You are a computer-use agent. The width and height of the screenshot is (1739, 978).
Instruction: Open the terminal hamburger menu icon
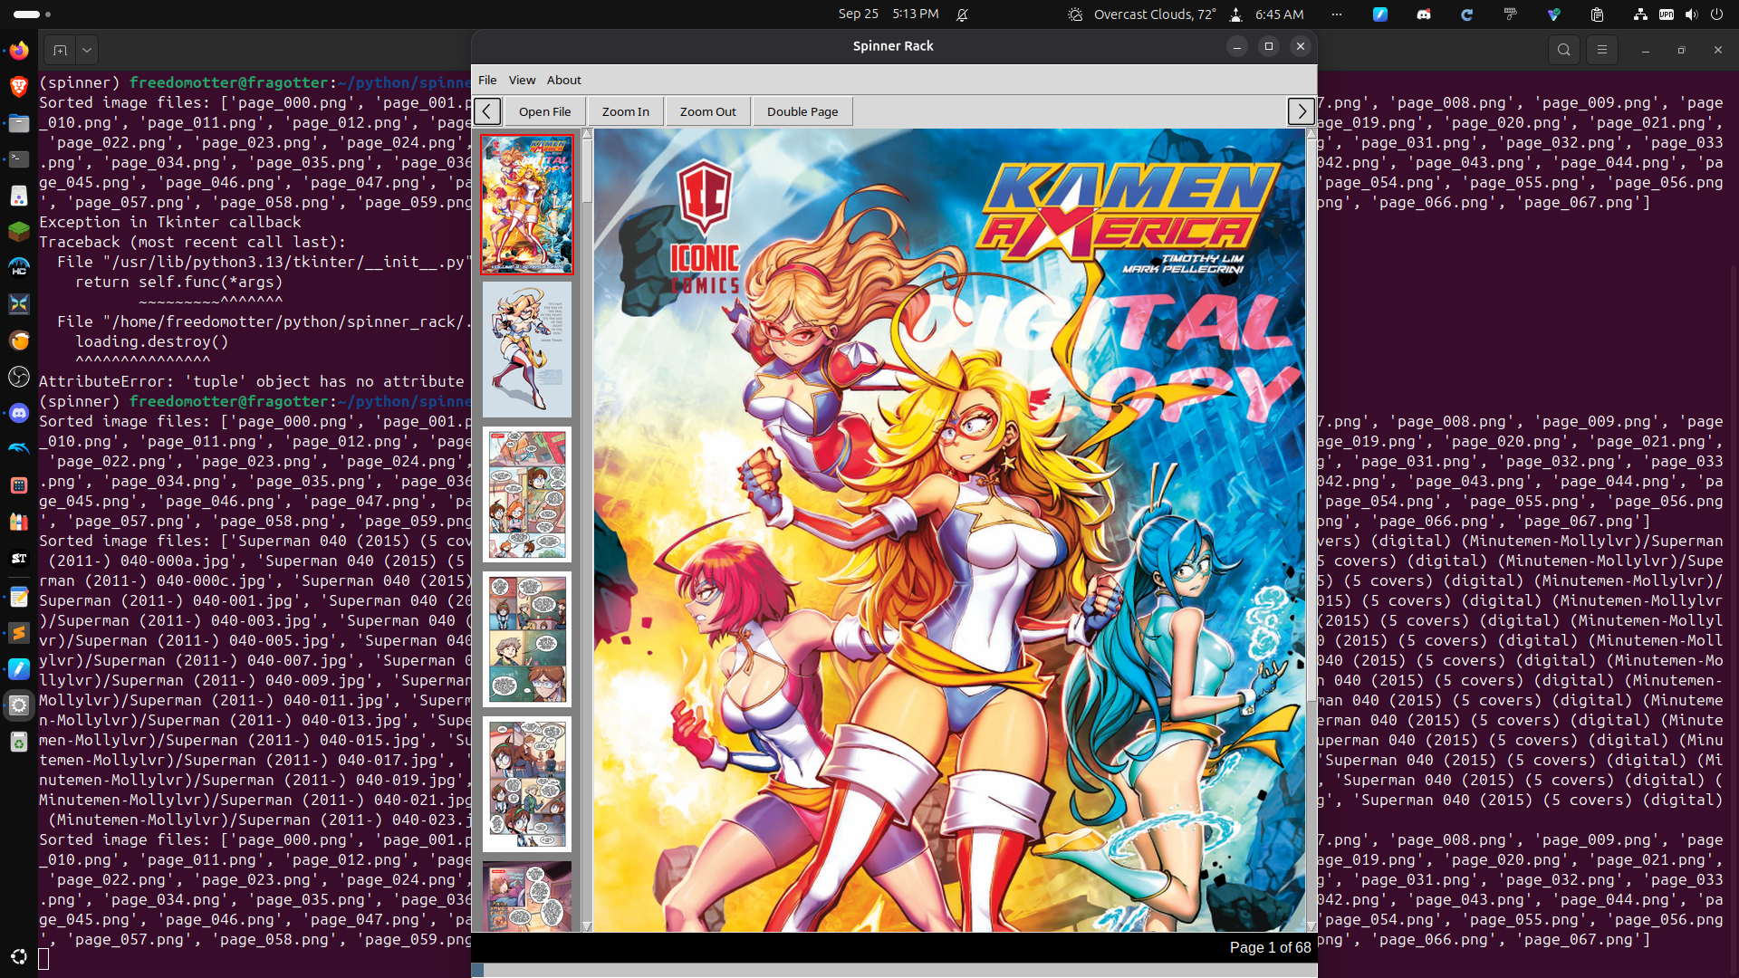tap(1601, 51)
